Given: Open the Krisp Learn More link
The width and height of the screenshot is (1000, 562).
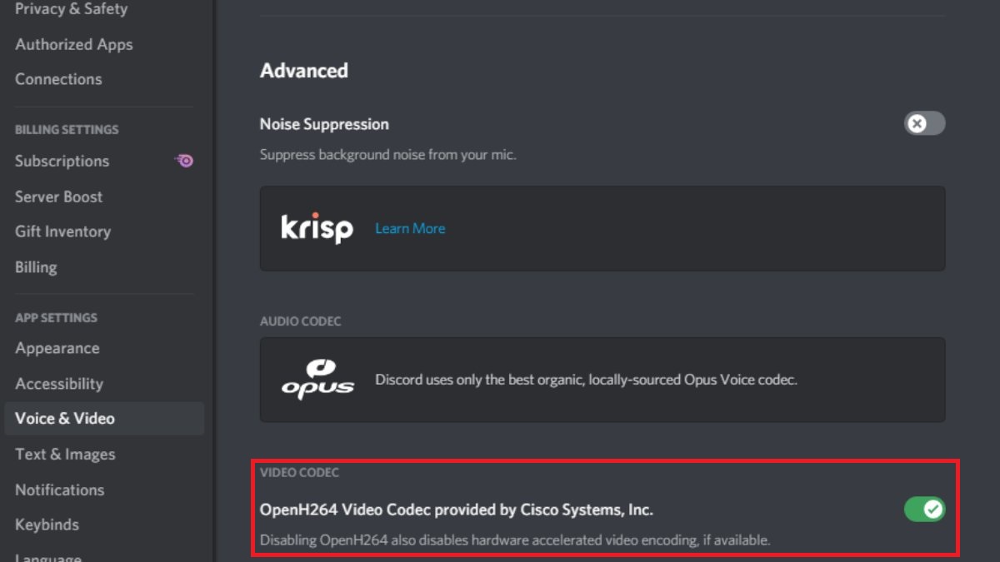Looking at the screenshot, I should click(x=410, y=228).
